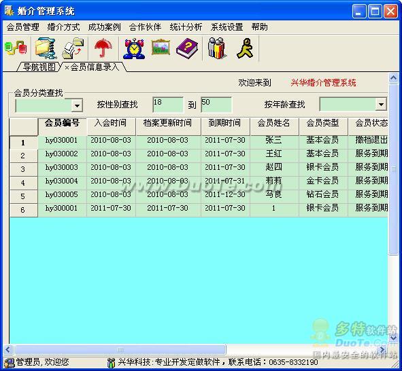Click the group of people icon
This screenshot has width=402, height=371.
pyautogui.click(x=217, y=48)
